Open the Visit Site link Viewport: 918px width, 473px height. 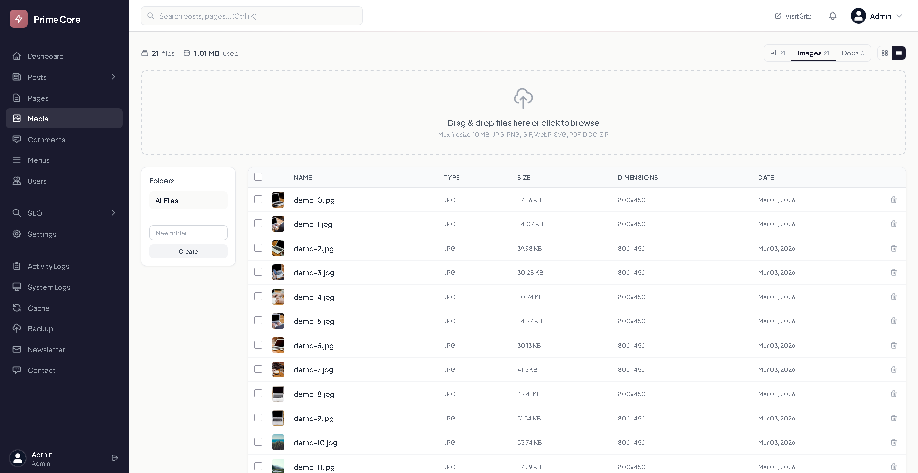point(793,16)
